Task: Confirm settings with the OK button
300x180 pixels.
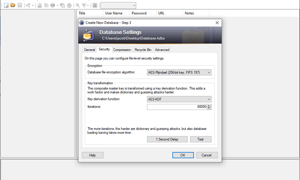Action: tap(183, 155)
